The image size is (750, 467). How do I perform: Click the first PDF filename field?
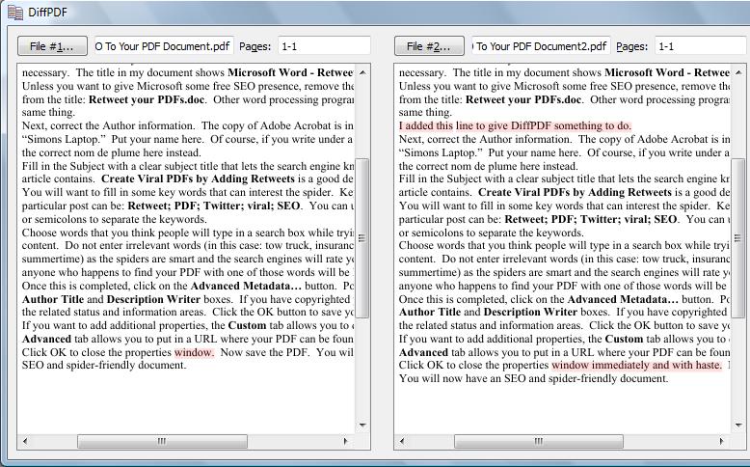pos(162,46)
